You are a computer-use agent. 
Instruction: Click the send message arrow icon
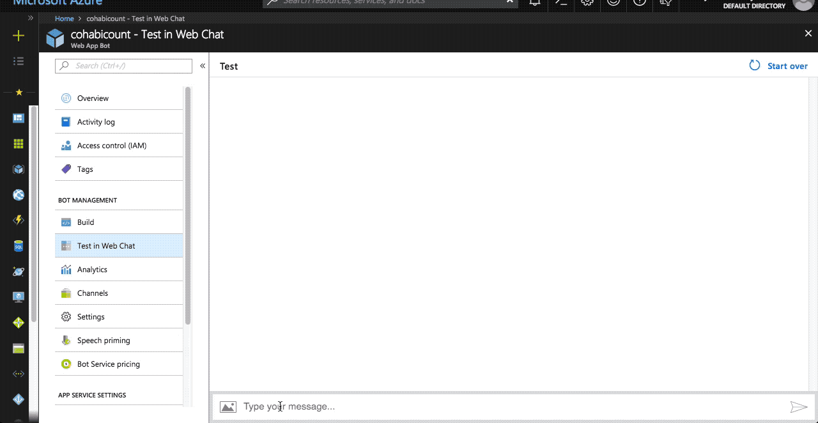[x=799, y=407]
